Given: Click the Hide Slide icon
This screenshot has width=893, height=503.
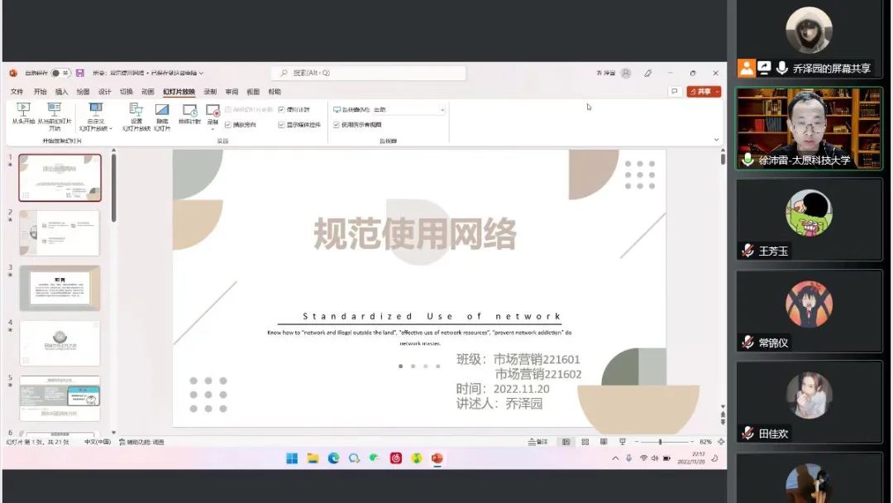Looking at the screenshot, I should tap(162, 113).
